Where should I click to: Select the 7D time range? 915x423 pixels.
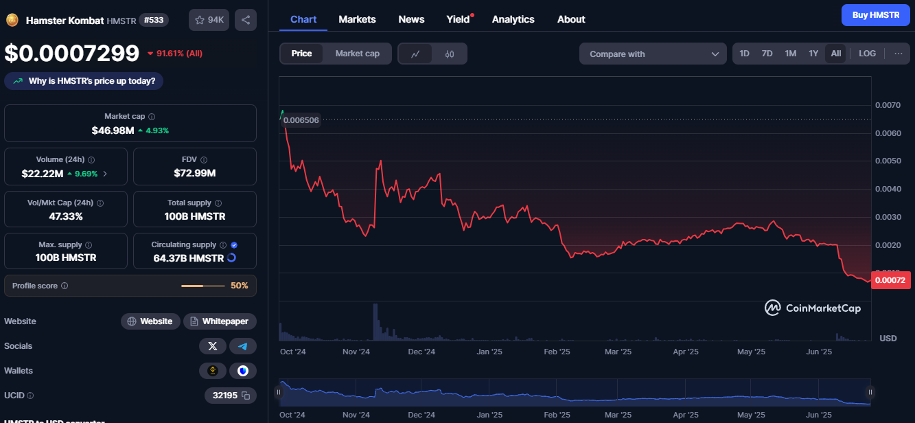[x=767, y=54]
